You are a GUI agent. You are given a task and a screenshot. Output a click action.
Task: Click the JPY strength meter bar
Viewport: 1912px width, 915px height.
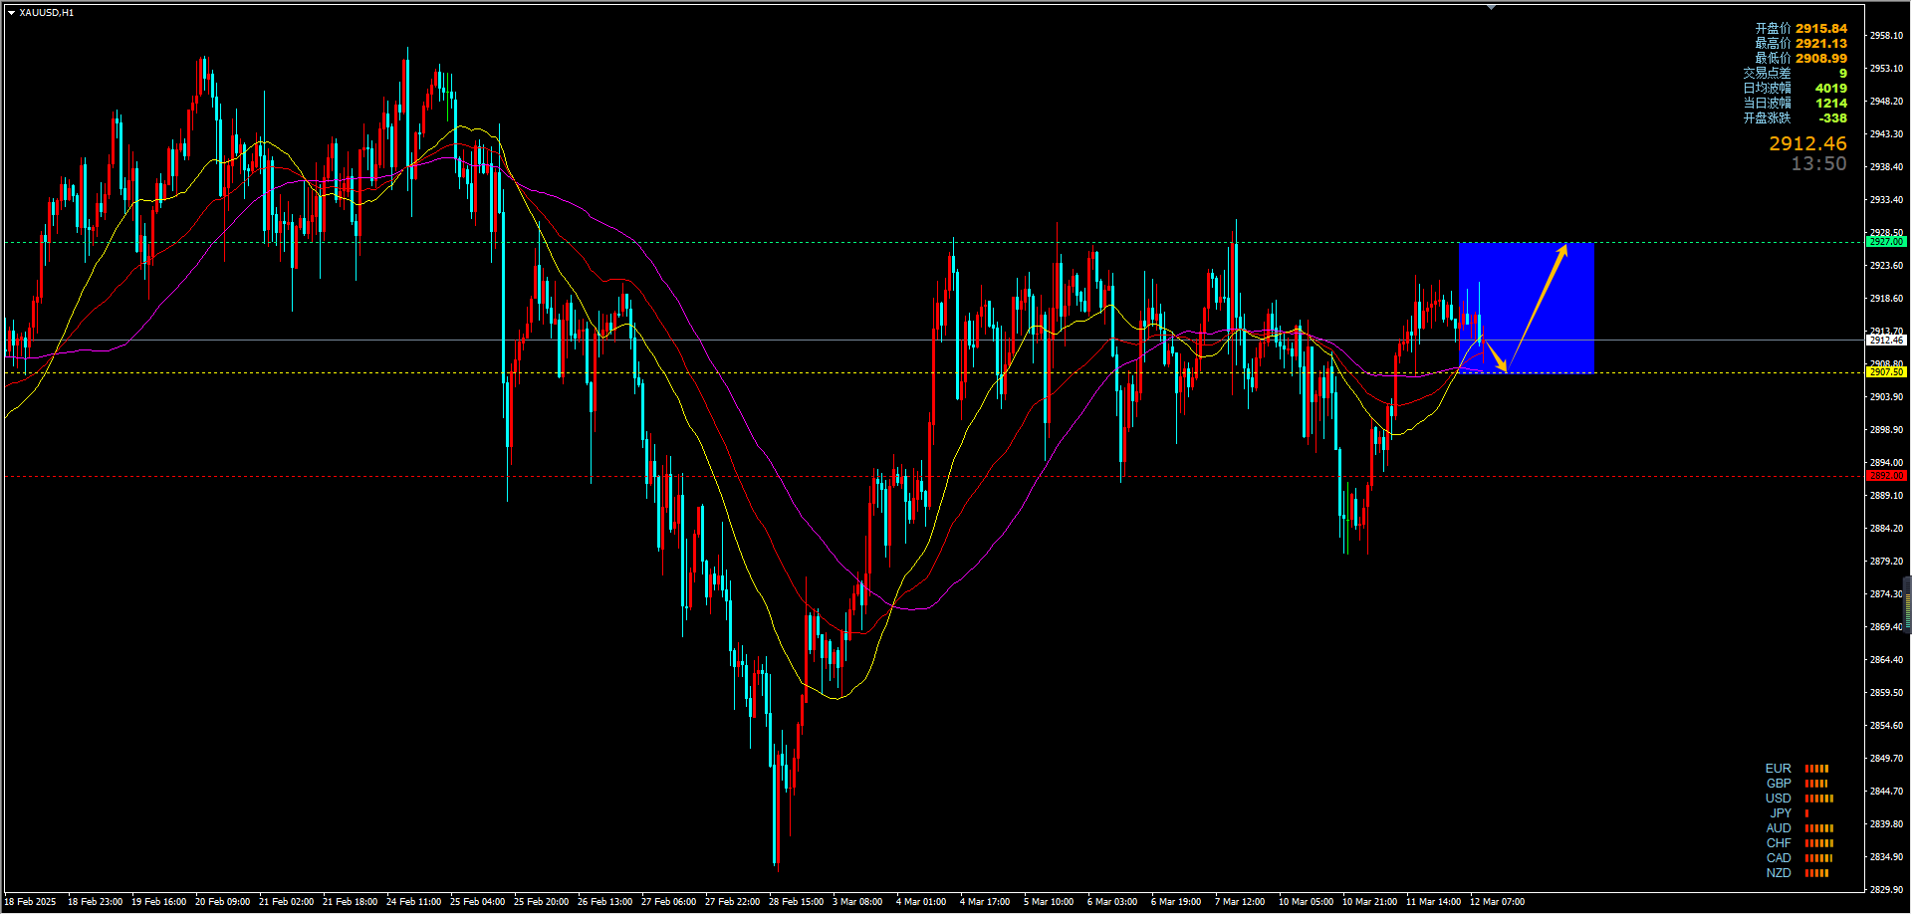coord(1806,813)
